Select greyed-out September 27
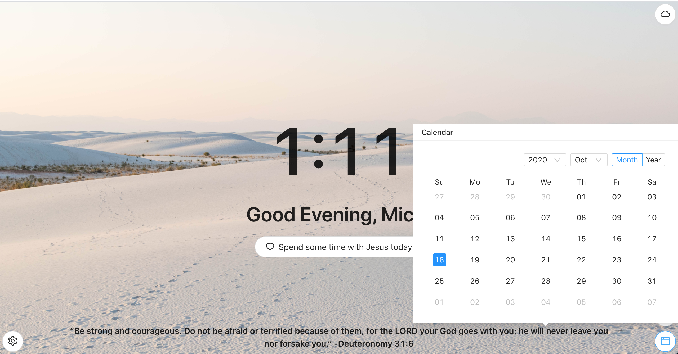 (439, 197)
